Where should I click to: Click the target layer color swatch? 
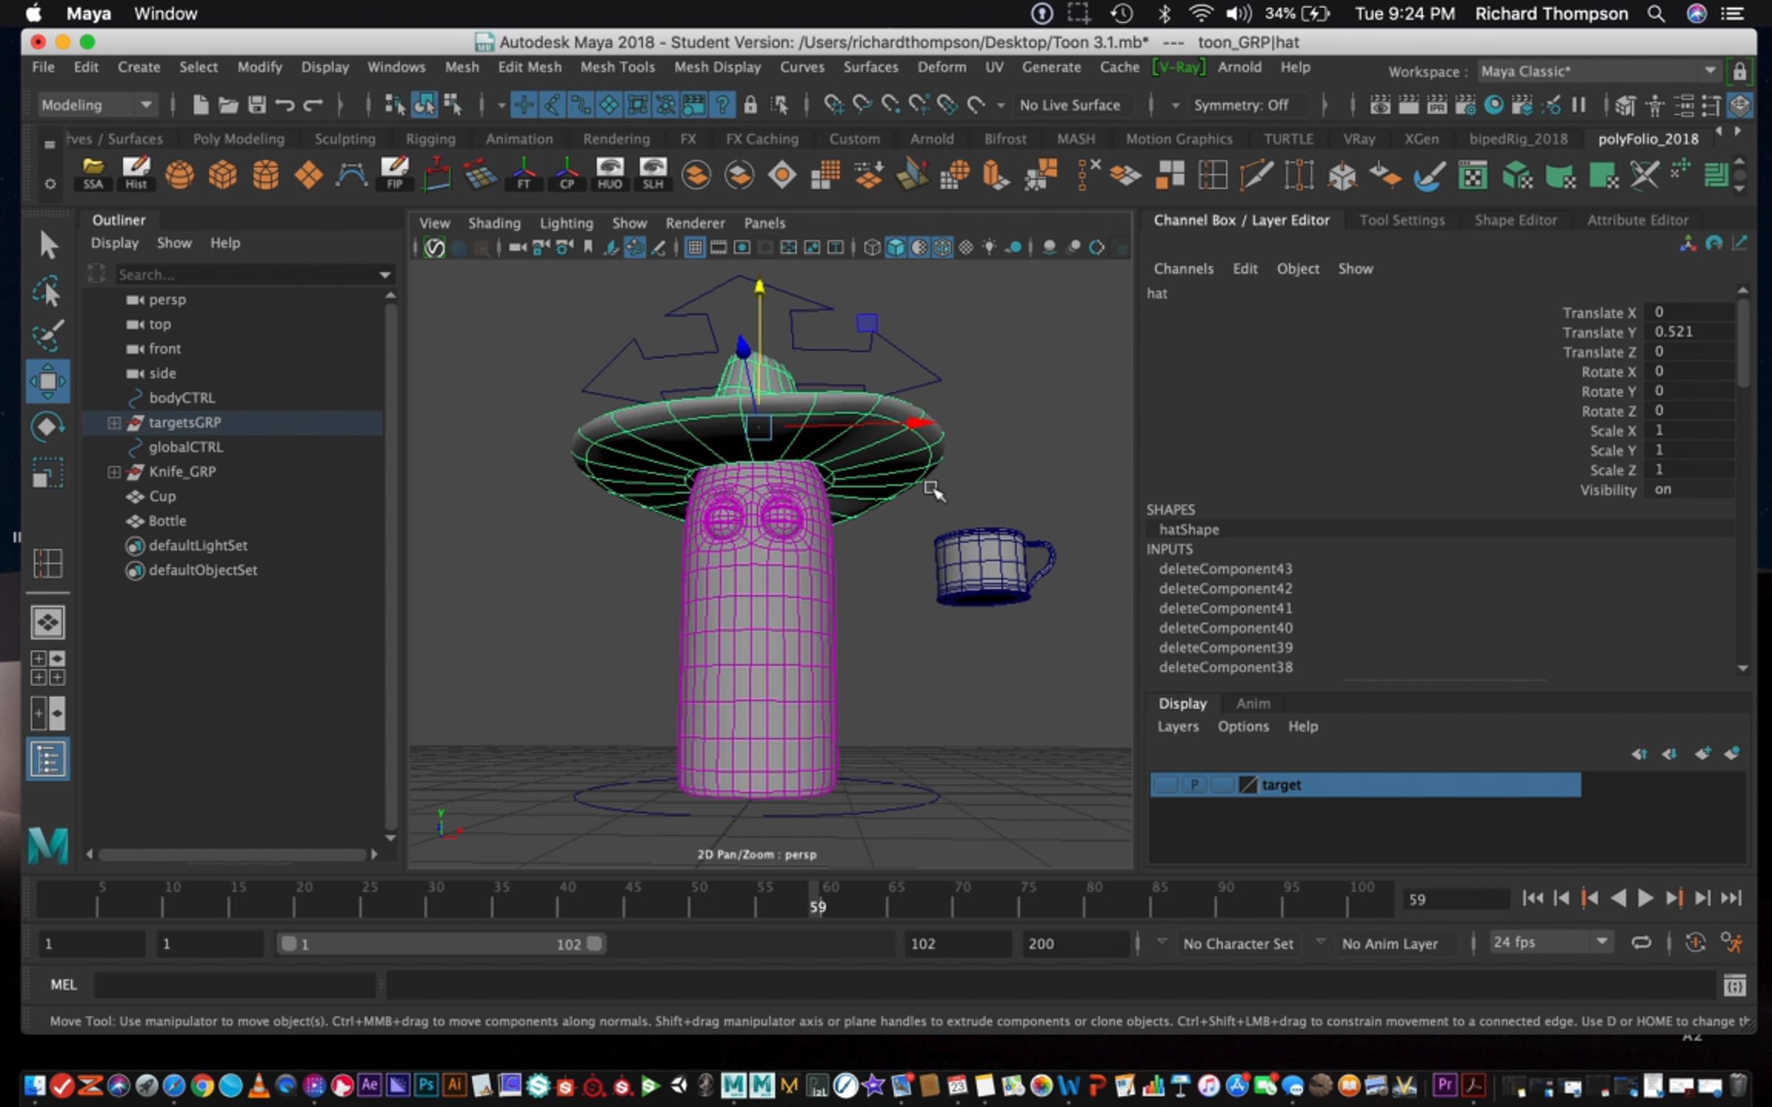point(1248,784)
